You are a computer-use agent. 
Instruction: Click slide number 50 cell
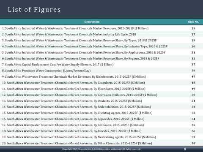(x=193, y=95)
